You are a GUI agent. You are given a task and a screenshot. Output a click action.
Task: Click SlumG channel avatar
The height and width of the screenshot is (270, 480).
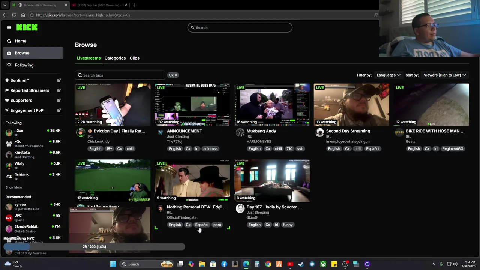(240, 208)
